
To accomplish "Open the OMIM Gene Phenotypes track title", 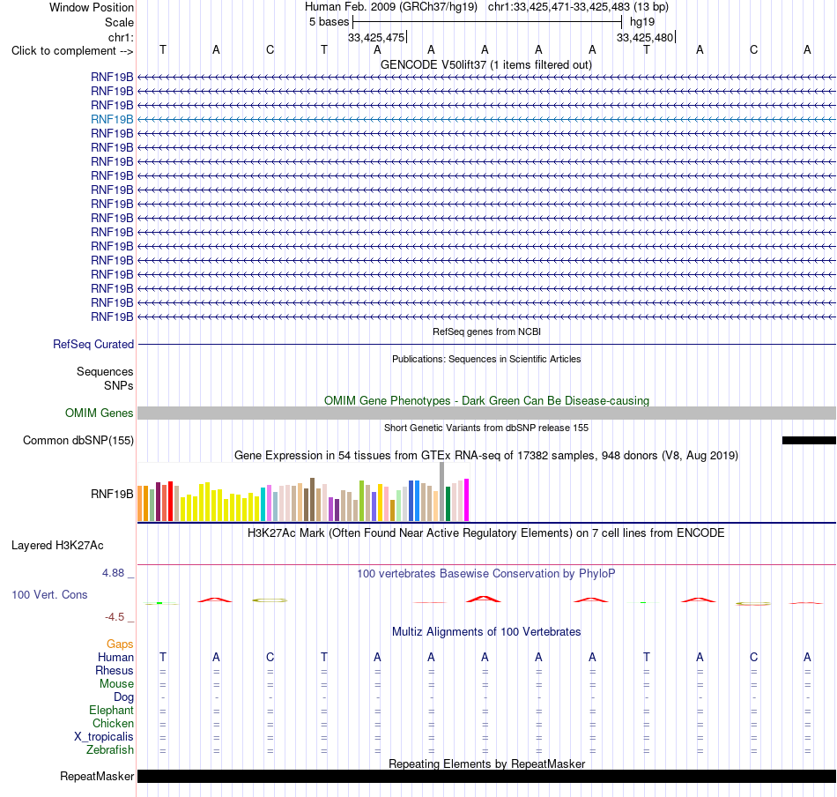I will point(486,400).
